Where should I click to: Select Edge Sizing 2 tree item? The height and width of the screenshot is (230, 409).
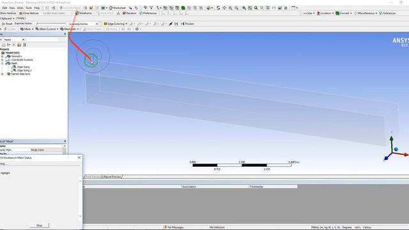point(24,70)
